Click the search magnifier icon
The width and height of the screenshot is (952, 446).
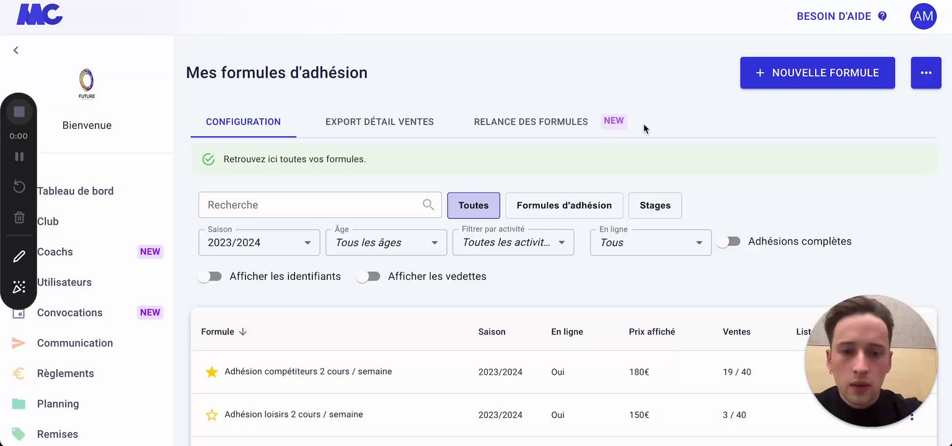(x=428, y=205)
